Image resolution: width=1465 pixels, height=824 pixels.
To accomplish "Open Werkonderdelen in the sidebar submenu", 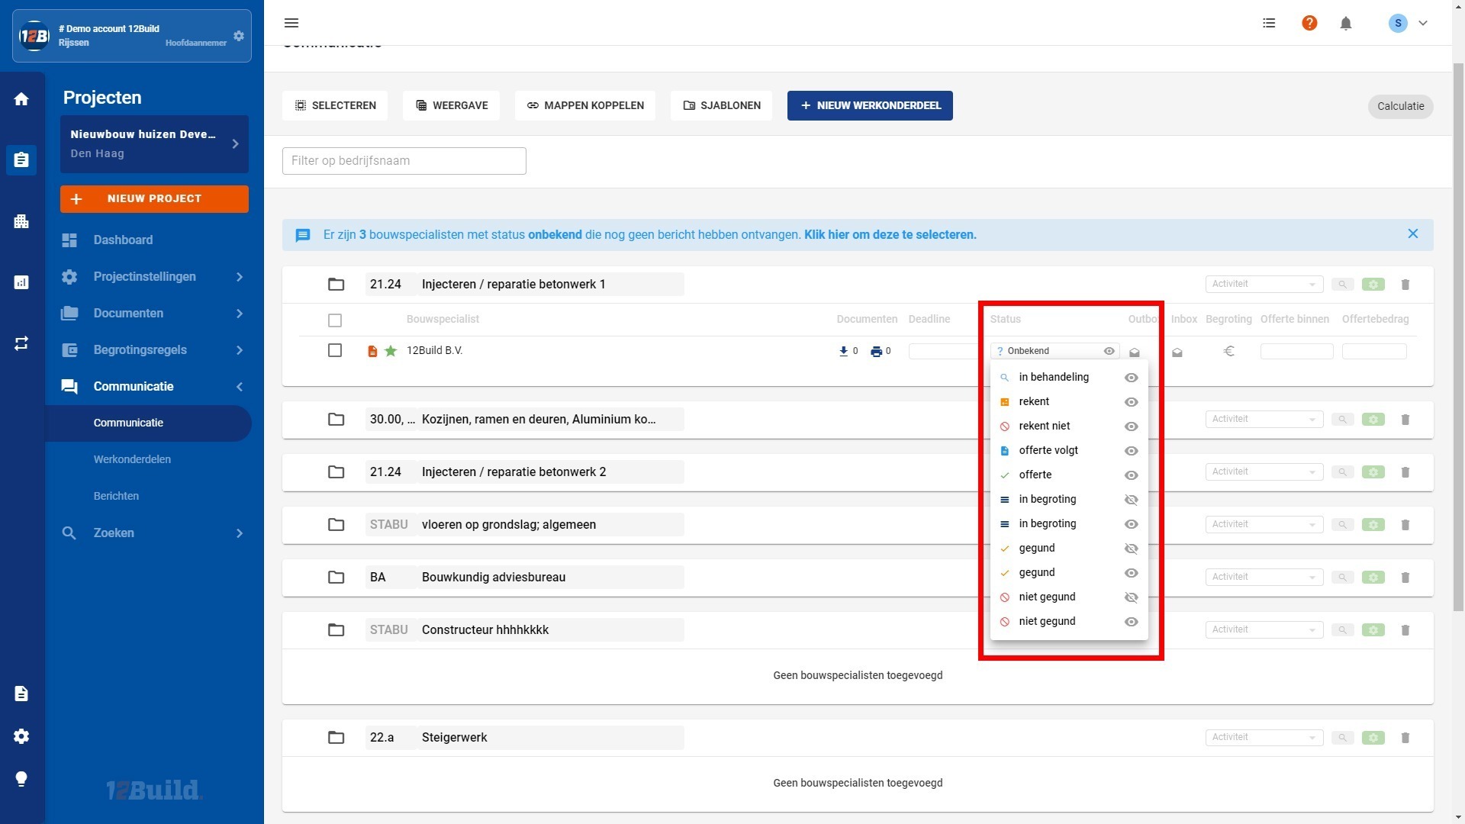I will (x=132, y=460).
